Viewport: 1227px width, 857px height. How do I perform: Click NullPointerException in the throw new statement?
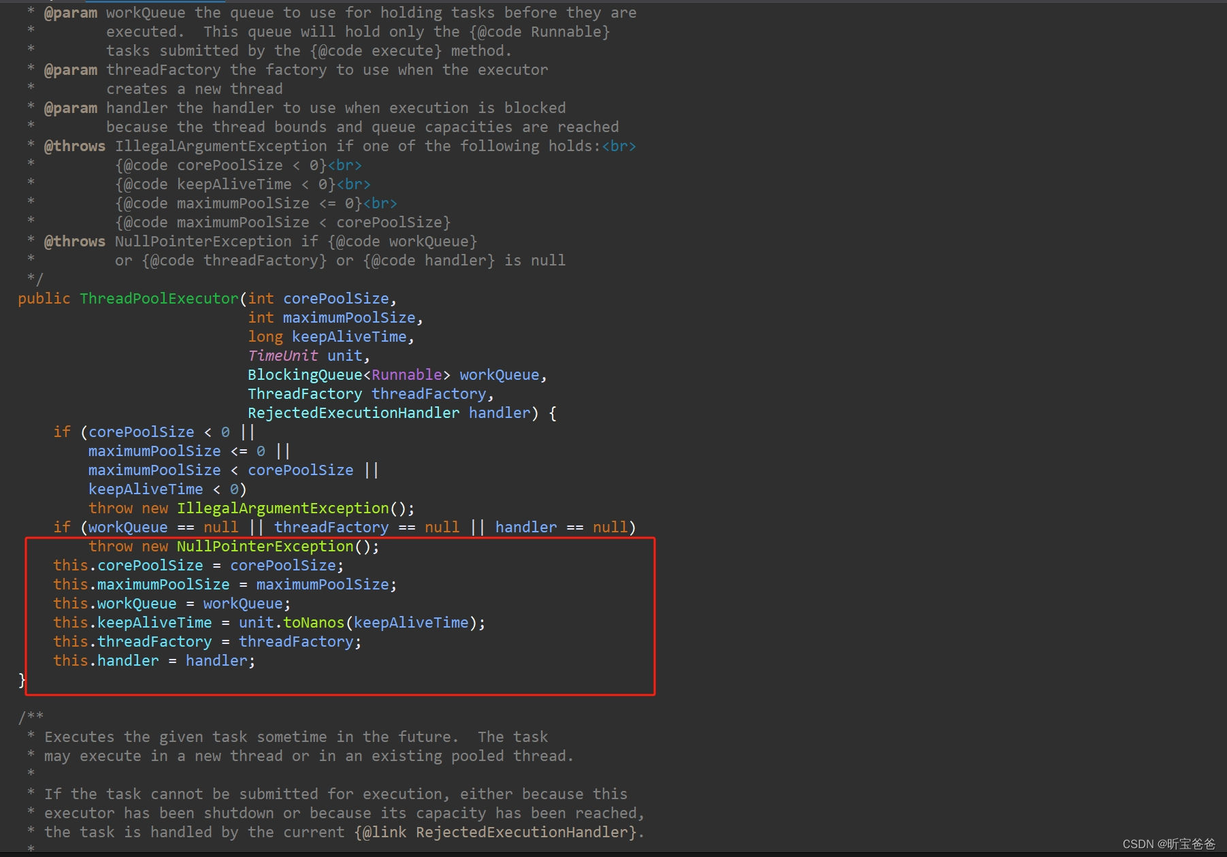[265, 547]
